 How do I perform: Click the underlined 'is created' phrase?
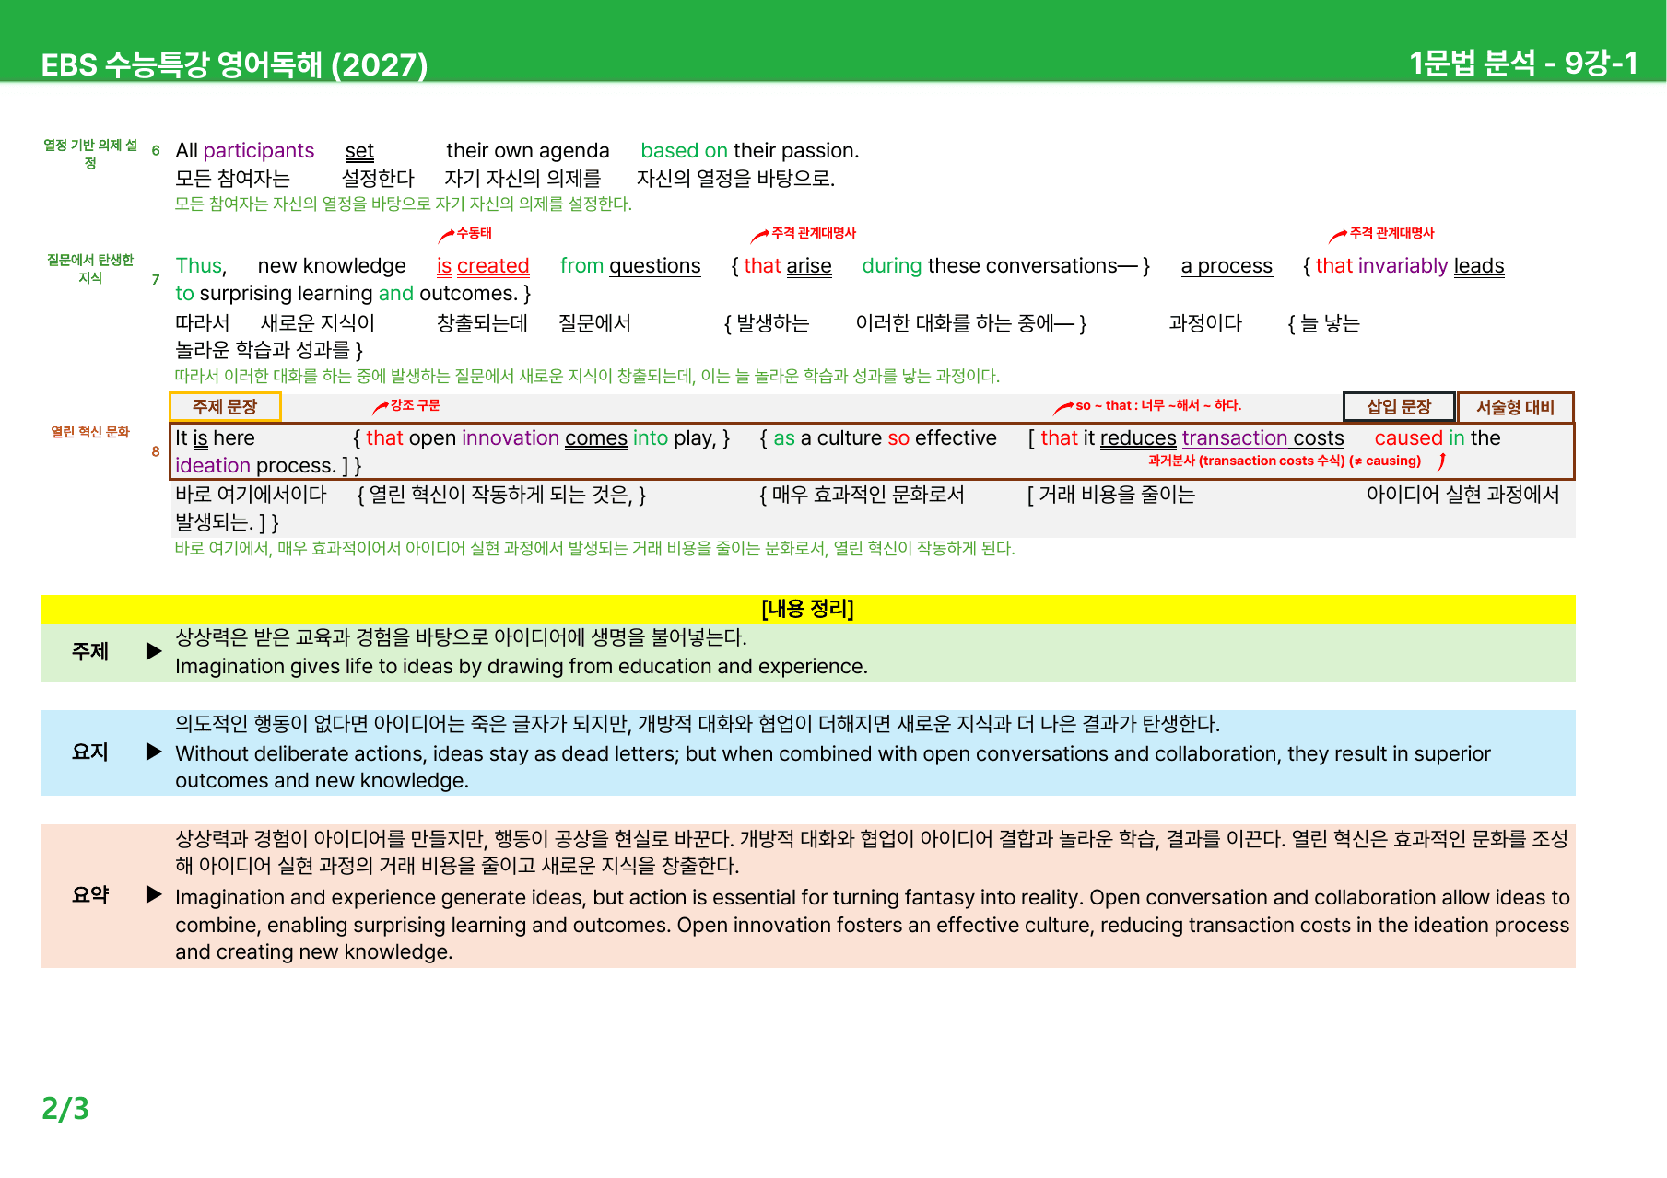point(483,266)
